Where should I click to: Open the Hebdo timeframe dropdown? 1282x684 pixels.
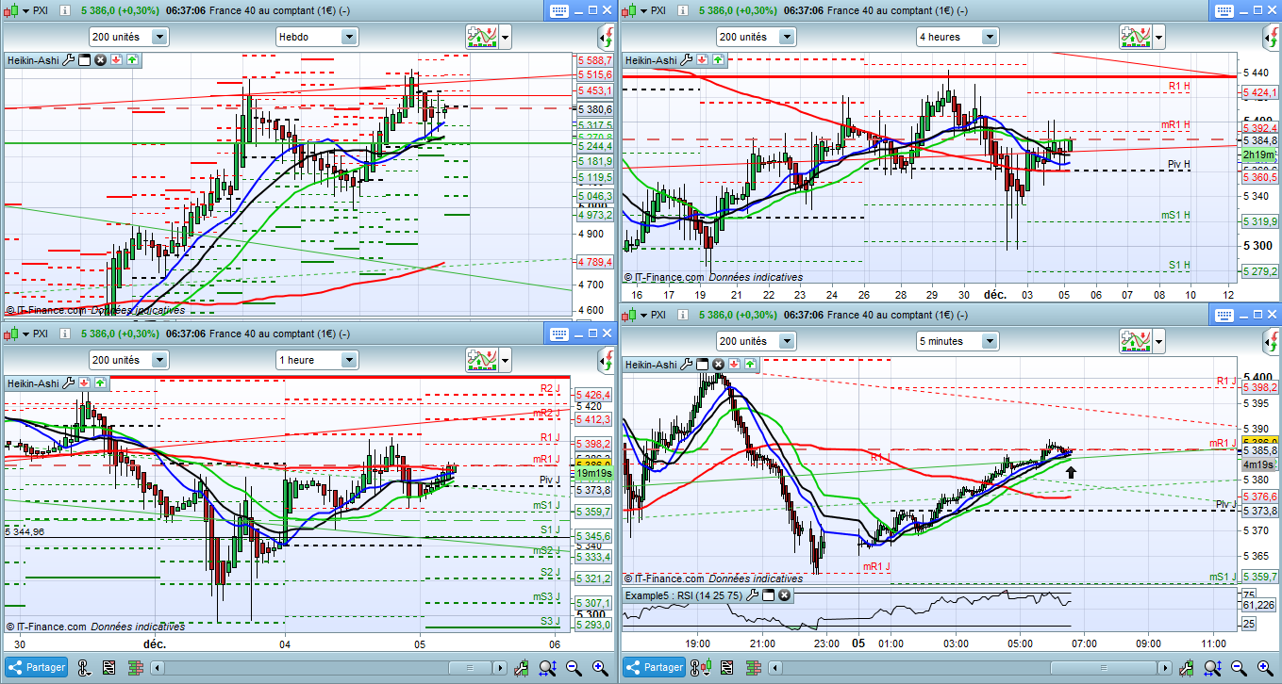click(317, 37)
